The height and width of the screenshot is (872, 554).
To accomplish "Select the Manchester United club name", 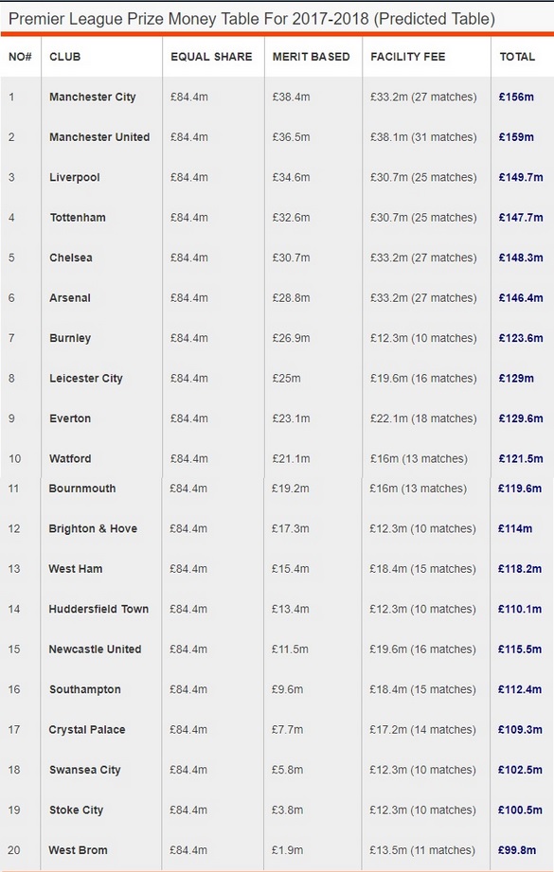I will [x=99, y=136].
